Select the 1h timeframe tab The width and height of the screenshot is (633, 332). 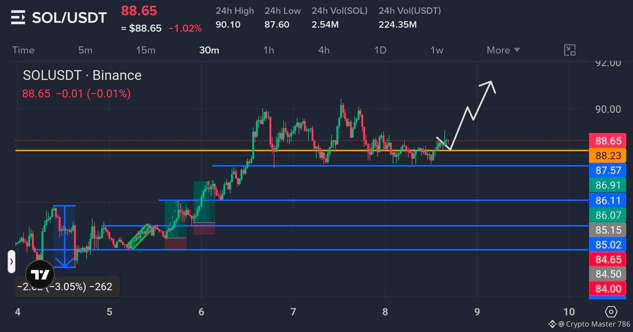269,50
